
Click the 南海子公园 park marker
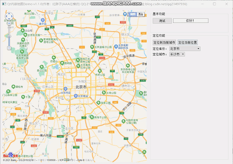[92, 117]
